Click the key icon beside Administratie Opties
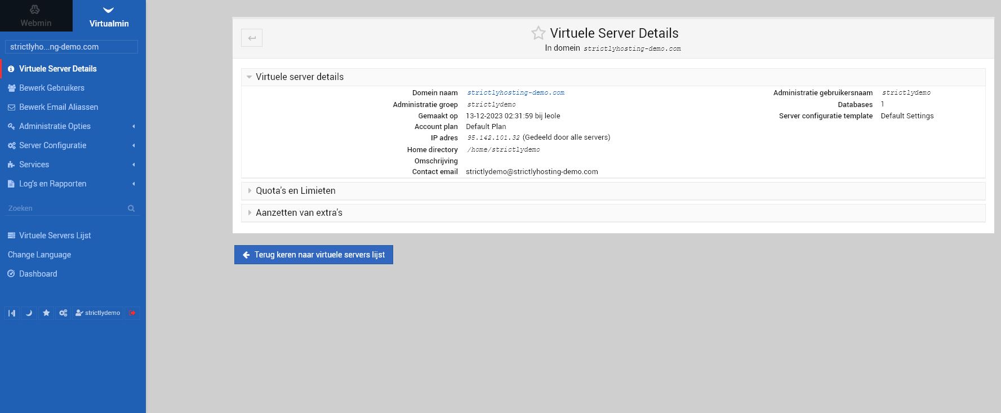1001x413 pixels. coord(11,126)
